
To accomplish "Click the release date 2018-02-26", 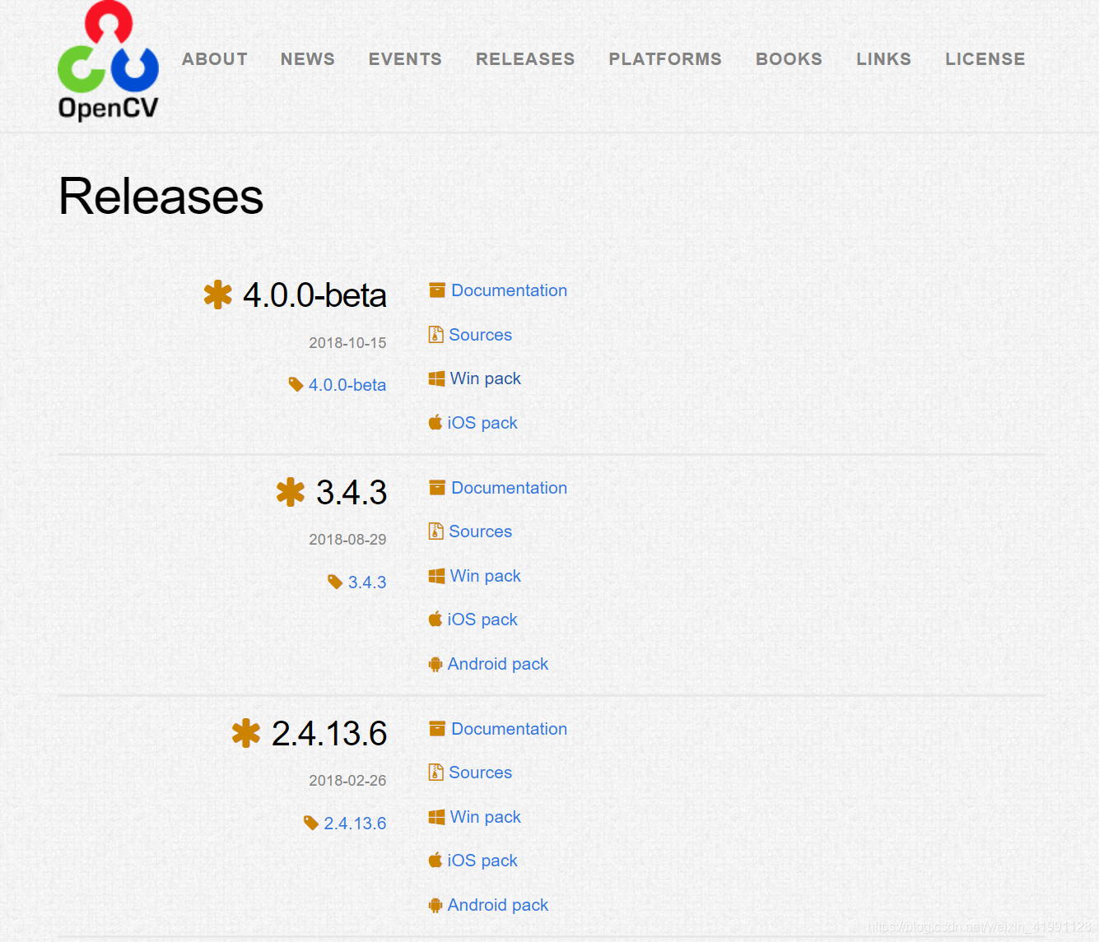I will point(347,781).
